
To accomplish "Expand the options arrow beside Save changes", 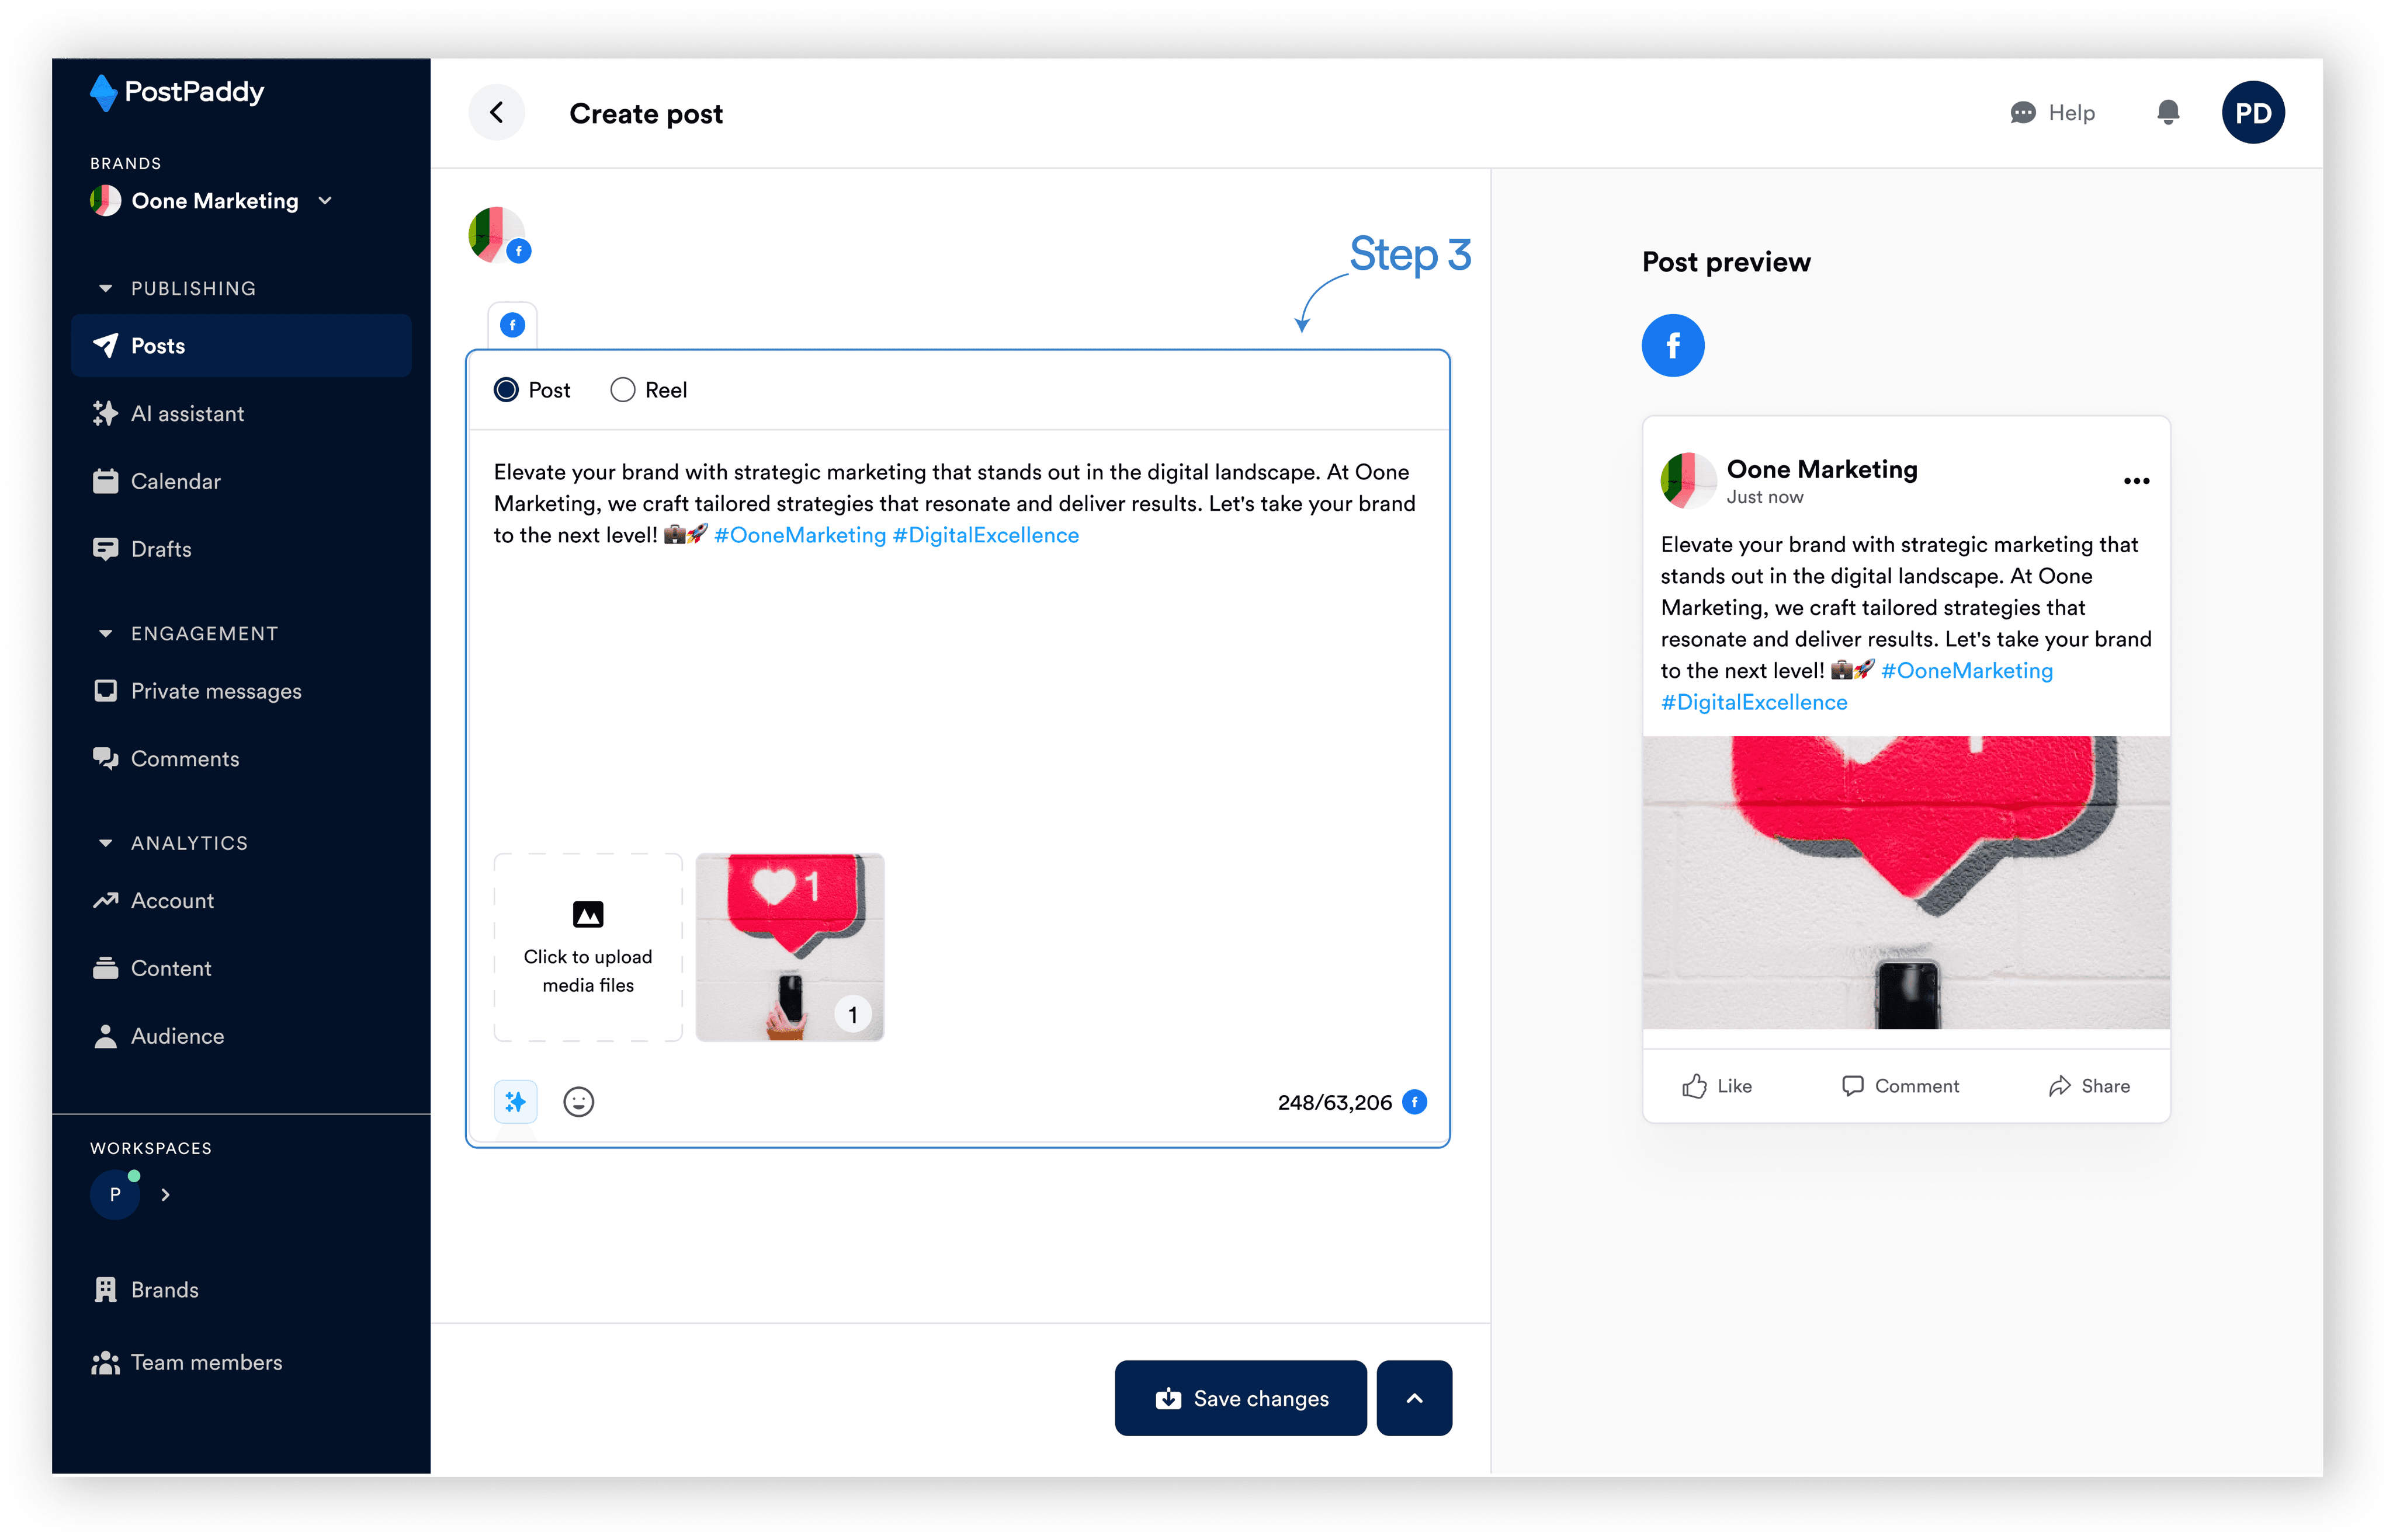I will coord(1413,1398).
